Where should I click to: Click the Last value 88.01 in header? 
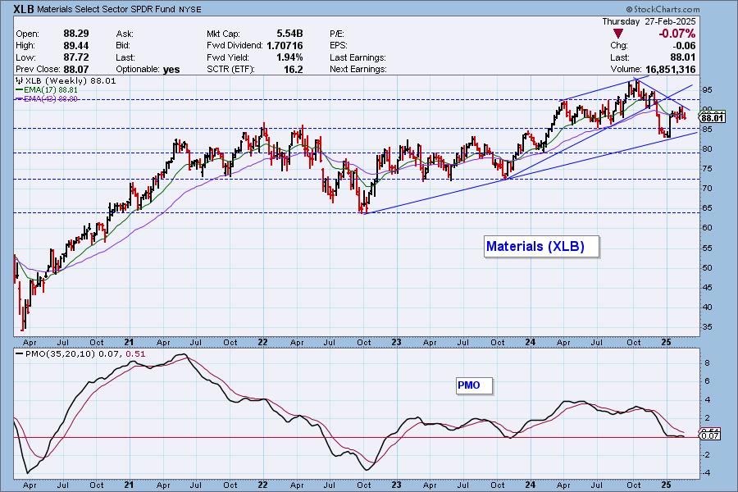tap(683, 57)
